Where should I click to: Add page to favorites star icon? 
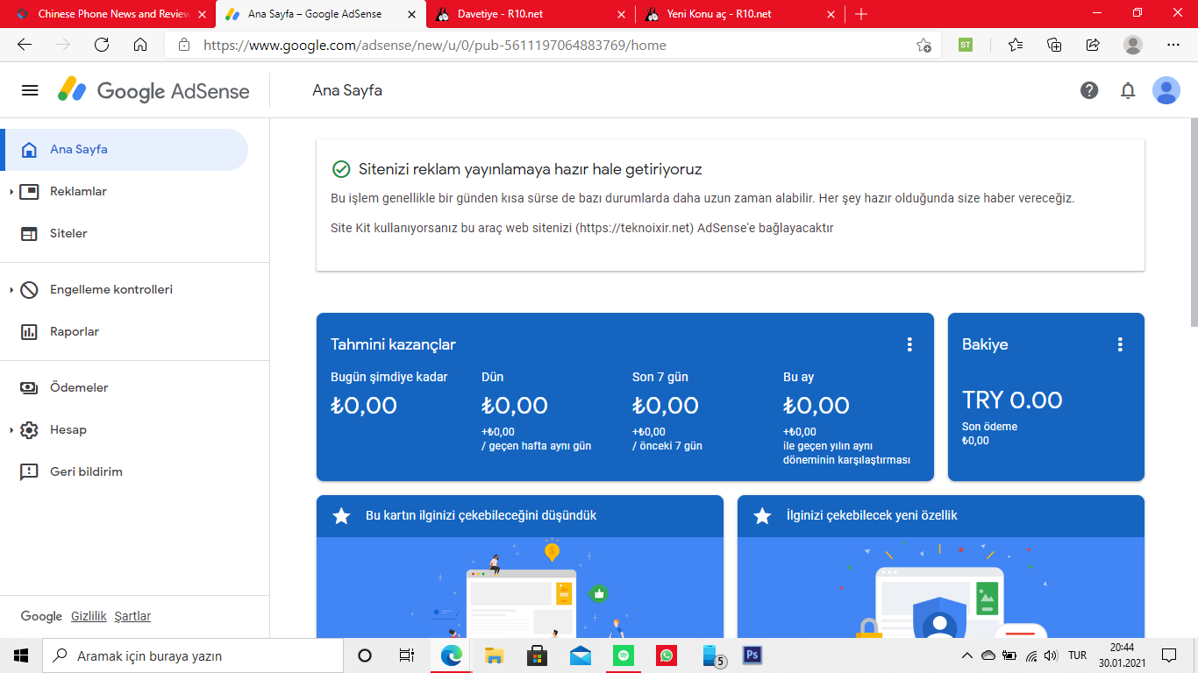click(923, 45)
